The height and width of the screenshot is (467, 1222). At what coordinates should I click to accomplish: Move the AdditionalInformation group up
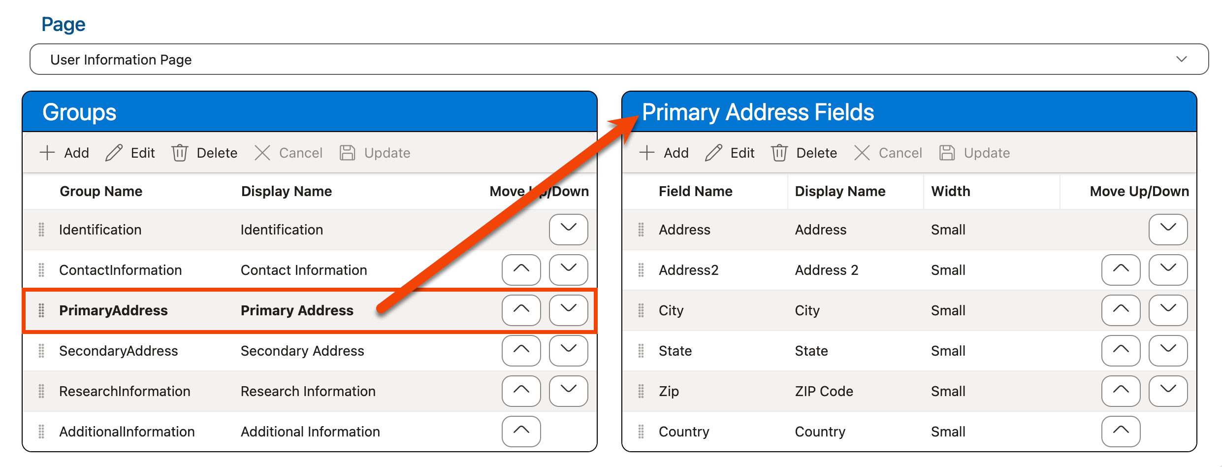pyautogui.click(x=521, y=432)
